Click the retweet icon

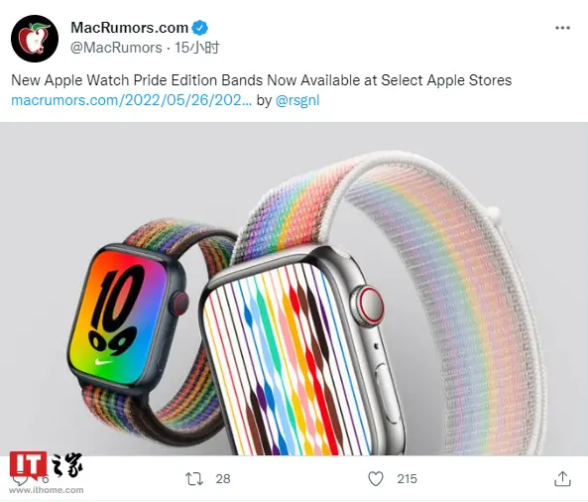coord(194,479)
